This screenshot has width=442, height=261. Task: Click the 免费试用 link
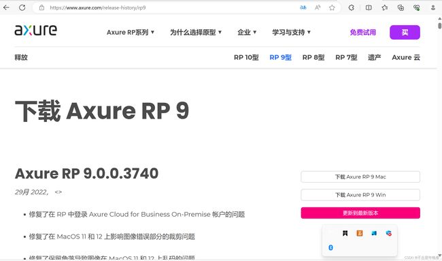[363, 32]
